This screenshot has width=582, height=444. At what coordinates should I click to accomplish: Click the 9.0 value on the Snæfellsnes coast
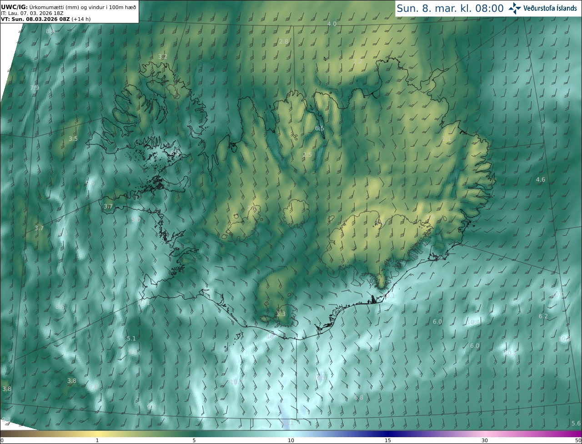coord(136,219)
